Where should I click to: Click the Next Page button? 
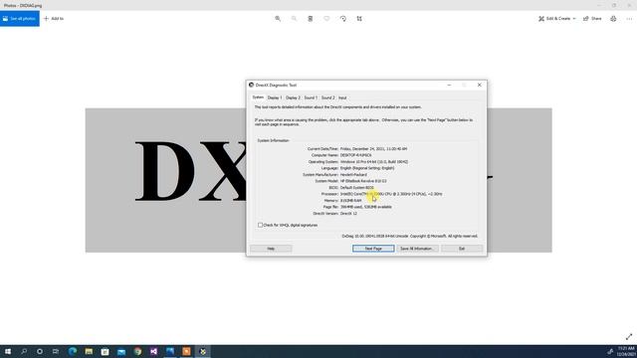tap(373, 249)
